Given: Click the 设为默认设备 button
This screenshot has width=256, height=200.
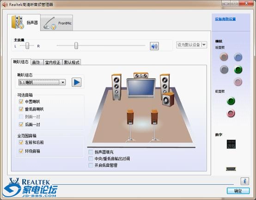Looking at the screenshot, I should click(x=189, y=45).
